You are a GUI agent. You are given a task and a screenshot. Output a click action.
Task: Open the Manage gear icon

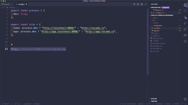point(185,99)
